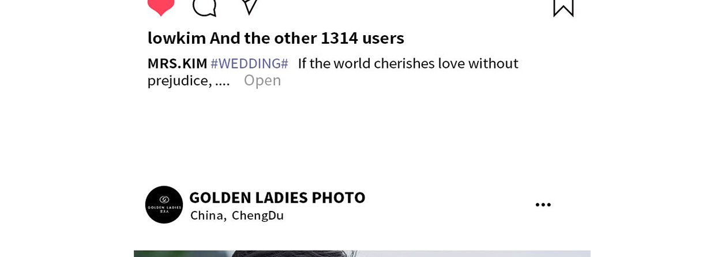The height and width of the screenshot is (257, 721).
Task: Expand the caption by clicking Open
Action: [x=262, y=80]
